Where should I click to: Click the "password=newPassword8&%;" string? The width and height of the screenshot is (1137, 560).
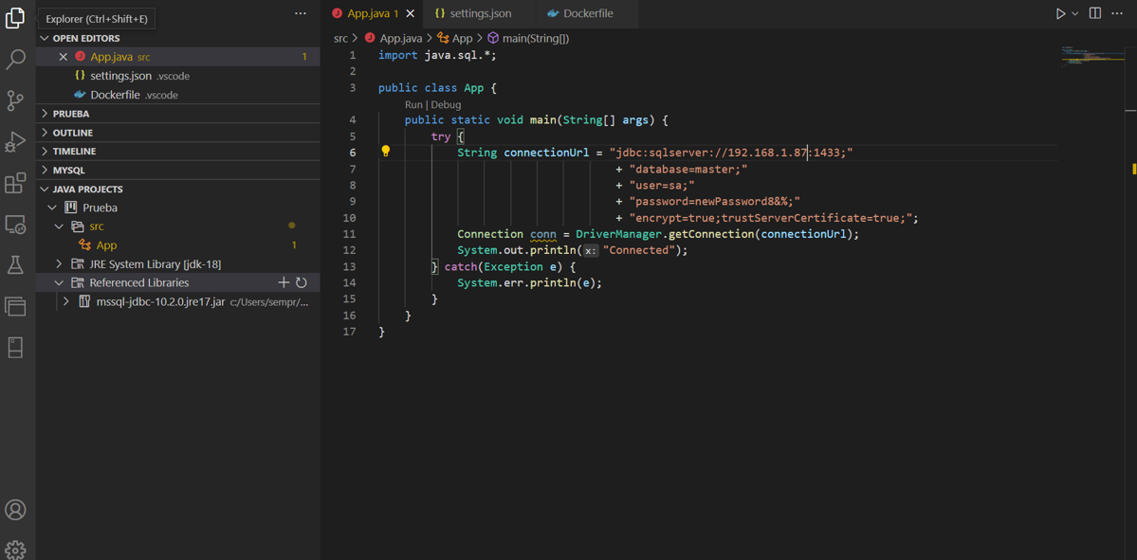pyautogui.click(x=714, y=202)
